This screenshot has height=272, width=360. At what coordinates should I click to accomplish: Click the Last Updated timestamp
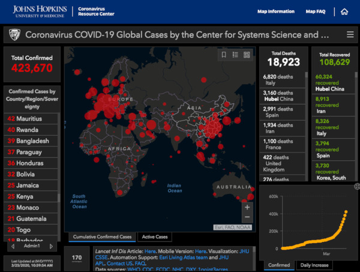click(x=32, y=263)
